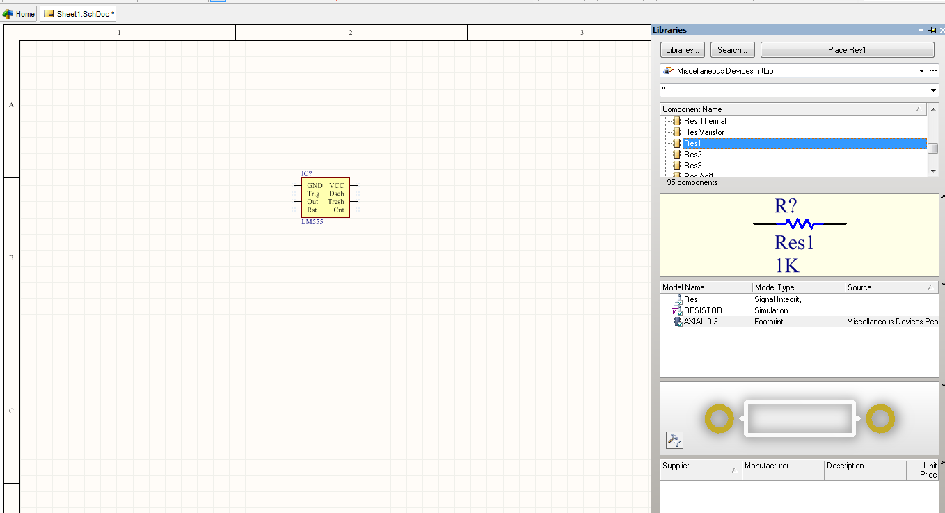The width and height of the screenshot is (945, 513).
Task: Sort by Component Name column header
Action: pyautogui.click(x=793, y=109)
